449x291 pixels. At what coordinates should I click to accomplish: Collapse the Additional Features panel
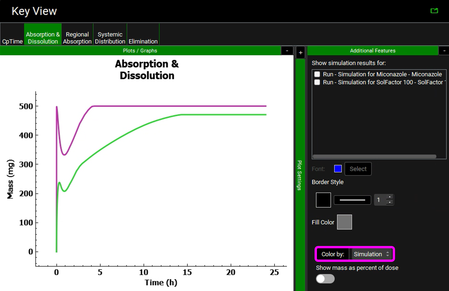[x=444, y=51]
